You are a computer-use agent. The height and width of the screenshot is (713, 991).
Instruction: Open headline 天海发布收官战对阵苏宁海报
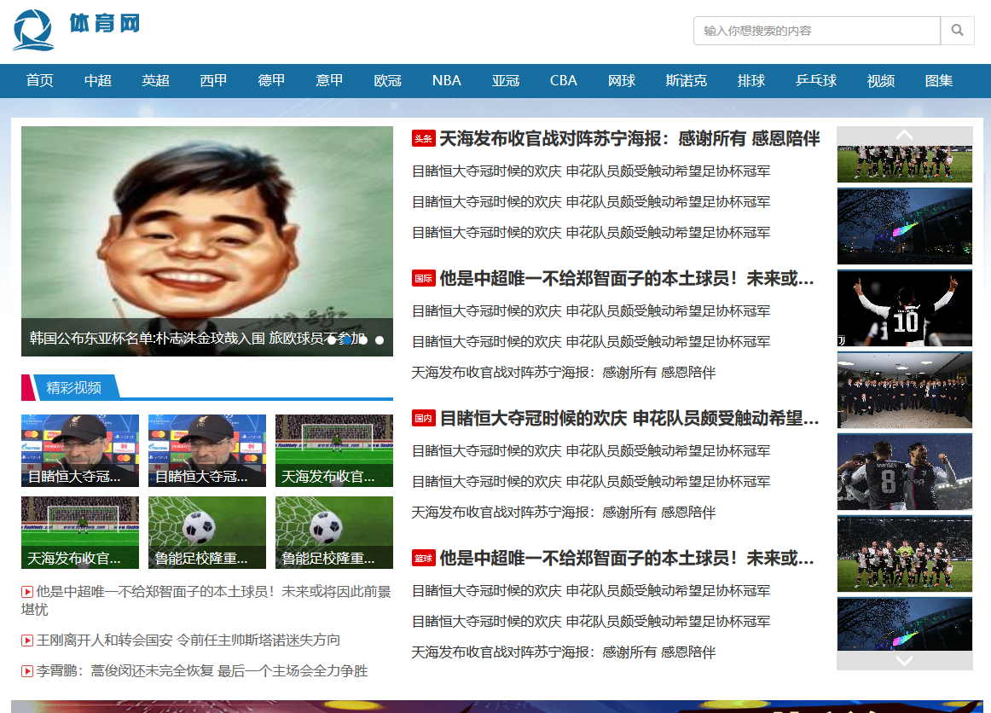[629, 139]
